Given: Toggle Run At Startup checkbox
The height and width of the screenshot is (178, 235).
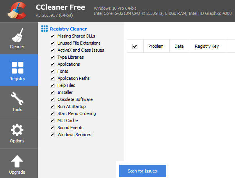Looking at the screenshot, I should 52,106.
